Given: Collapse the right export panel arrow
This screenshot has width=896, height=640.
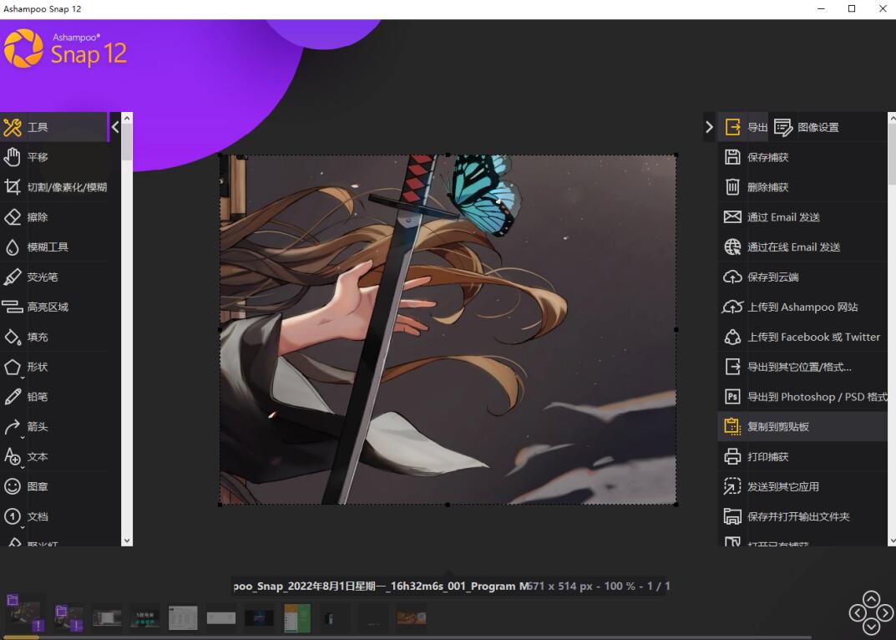Looking at the screenshot, I should (709, 127).
